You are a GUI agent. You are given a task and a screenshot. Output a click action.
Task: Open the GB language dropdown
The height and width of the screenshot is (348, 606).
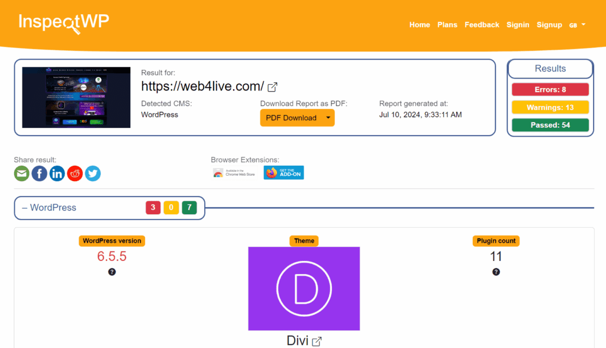(578, 25)
